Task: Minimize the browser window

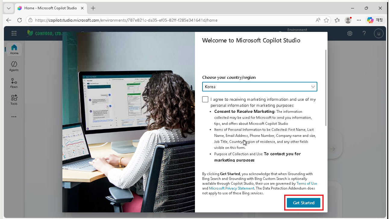Action: [x=352, y=8]
